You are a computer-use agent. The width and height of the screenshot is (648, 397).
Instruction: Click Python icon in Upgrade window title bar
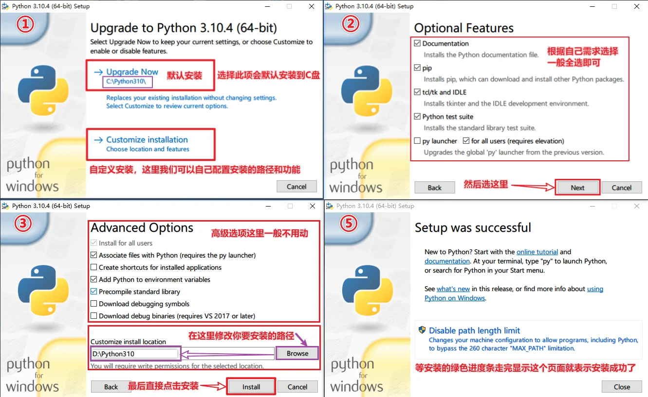click(5, 6)
